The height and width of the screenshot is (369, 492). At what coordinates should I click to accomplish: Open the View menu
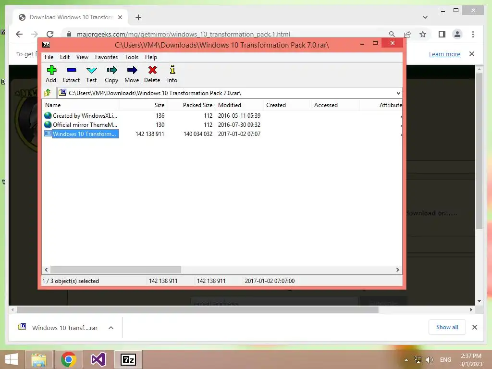82,57
